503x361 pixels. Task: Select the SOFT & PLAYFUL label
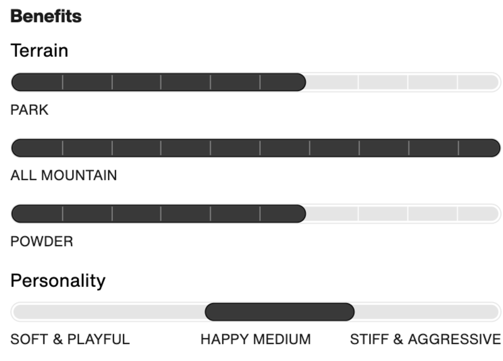70,339
